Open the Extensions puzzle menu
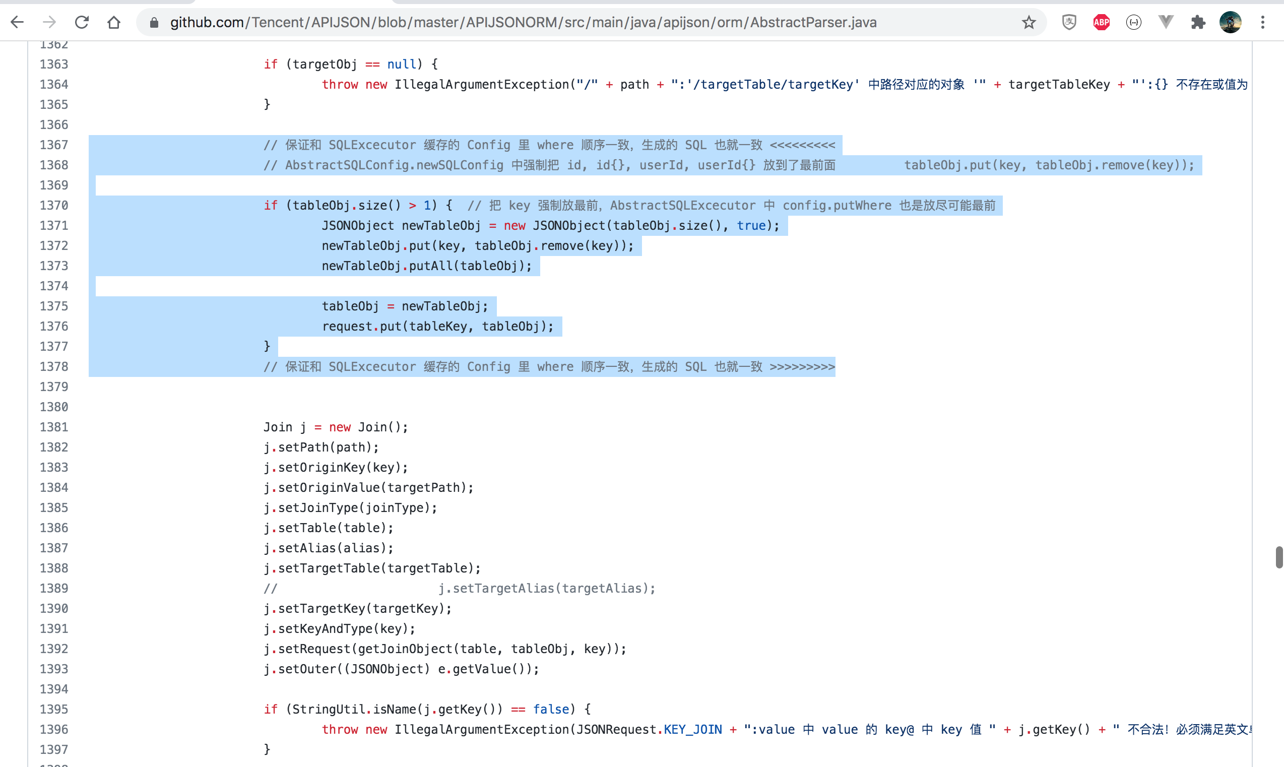 pyautogui.click(x=1198, y=22)
